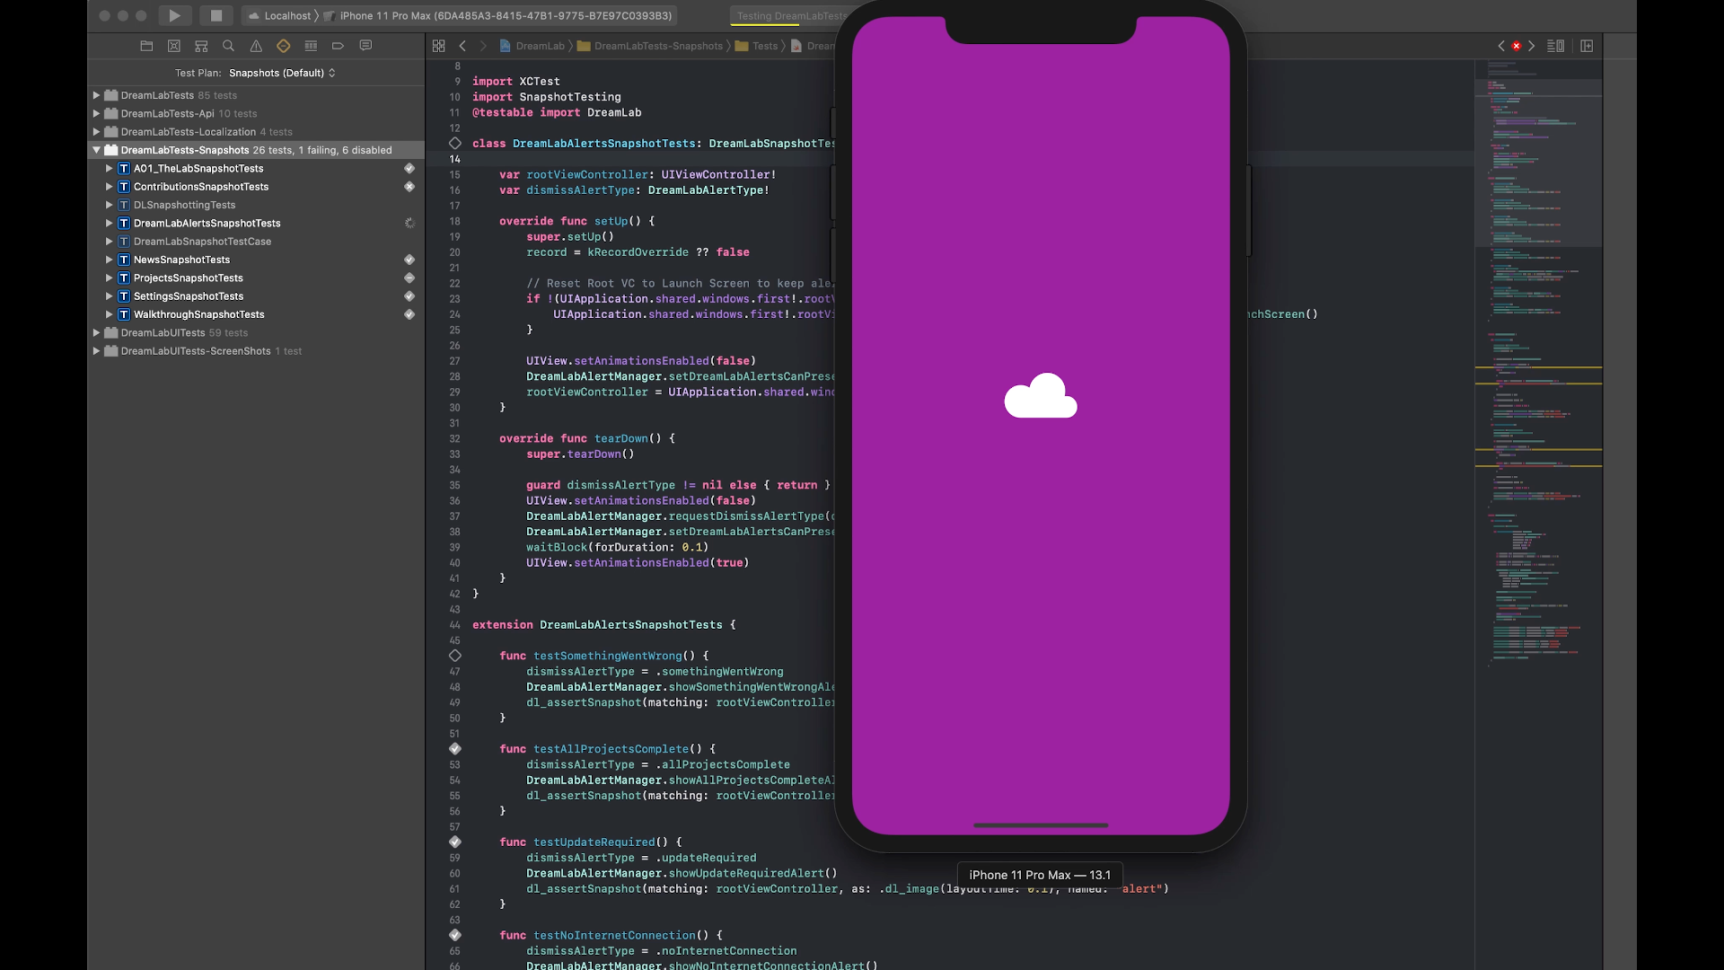Expand the DreamLabUITests group
This screenshot has width=1724, height=970.
coord(96,332)
